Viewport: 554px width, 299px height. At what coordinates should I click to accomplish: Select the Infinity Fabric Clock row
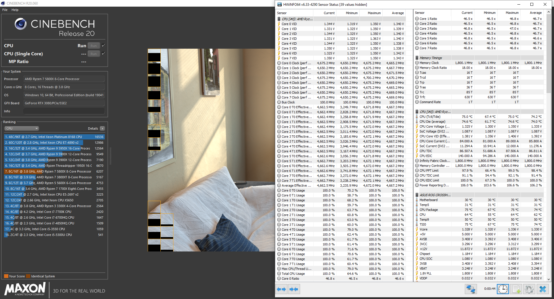[479, 161]
